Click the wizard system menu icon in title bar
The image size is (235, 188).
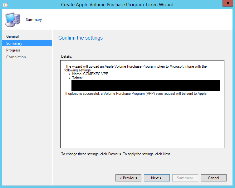tap(5, 5)
